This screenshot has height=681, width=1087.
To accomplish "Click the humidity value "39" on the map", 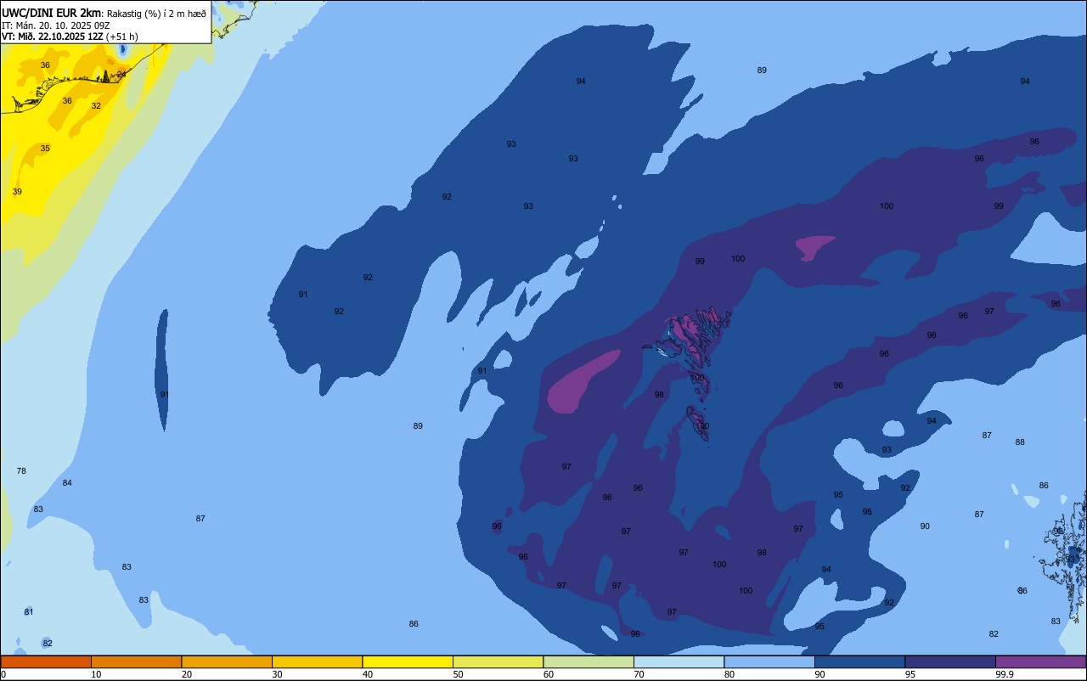I will 17,192.
